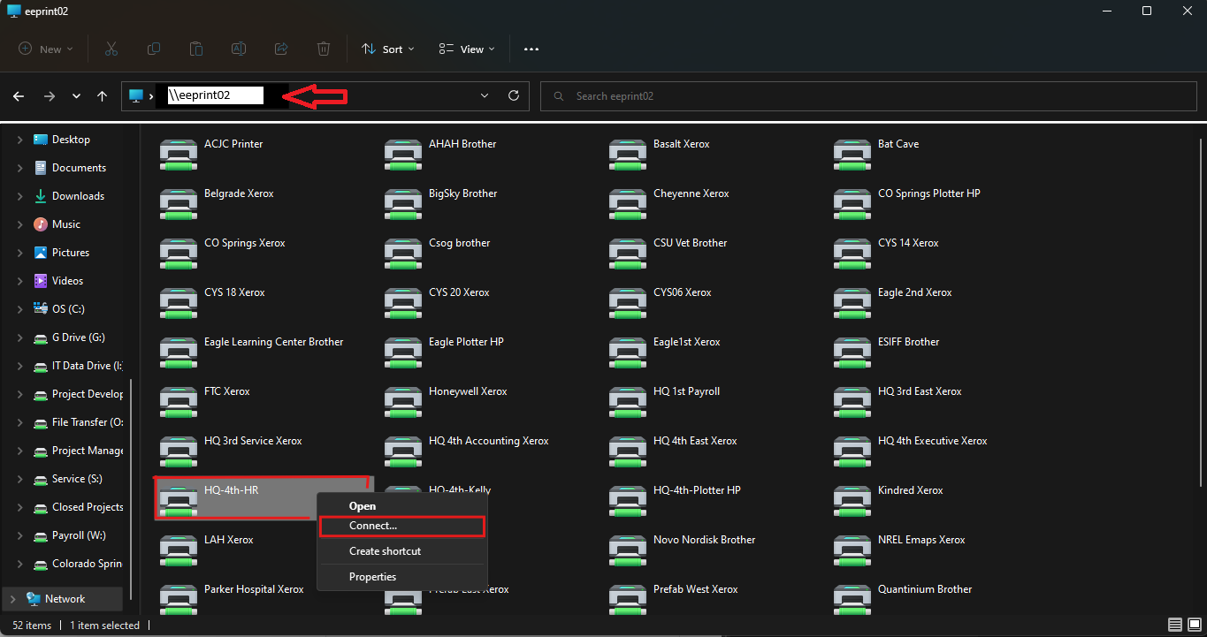Click the Delete trash can icon
Viewport: 1207px width, 637px height.
point(324,49)
